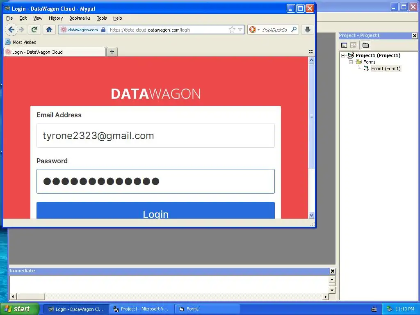Click Immediate window scroll right arrow

click(x=325, y=297)
